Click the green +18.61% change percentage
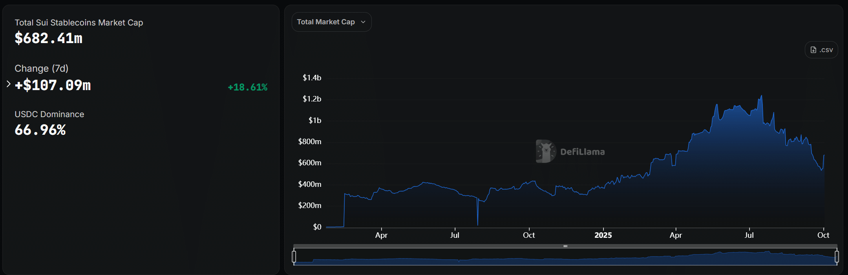 point(247,87)
